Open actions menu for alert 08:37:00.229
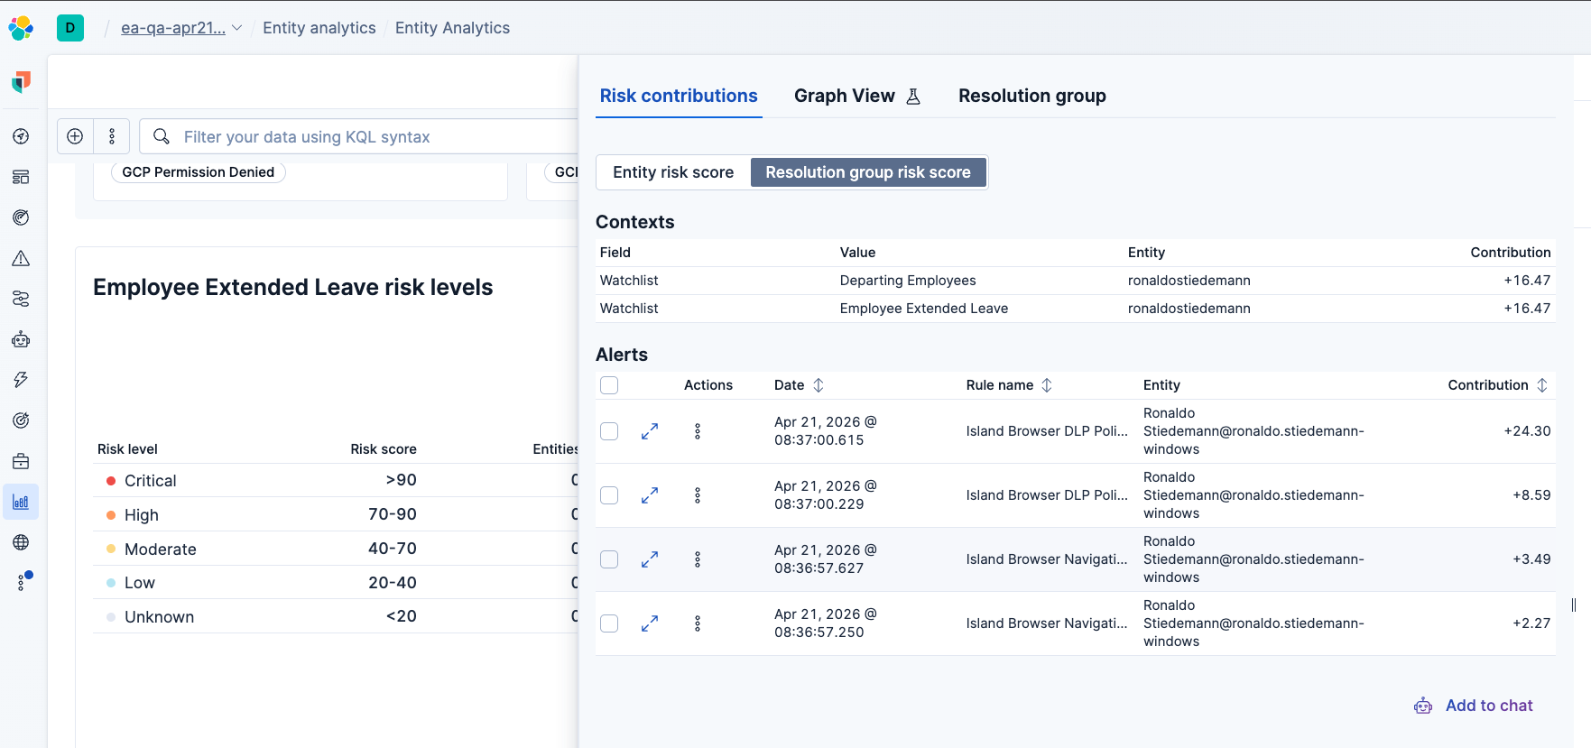Image resolution: width=1591 pixels, height=748 pixels. [698, 495]
